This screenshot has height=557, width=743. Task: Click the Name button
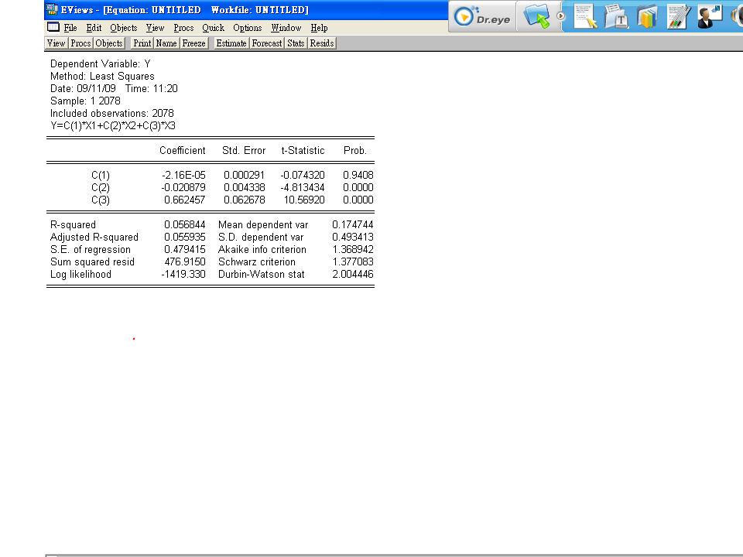pos(166,43)
